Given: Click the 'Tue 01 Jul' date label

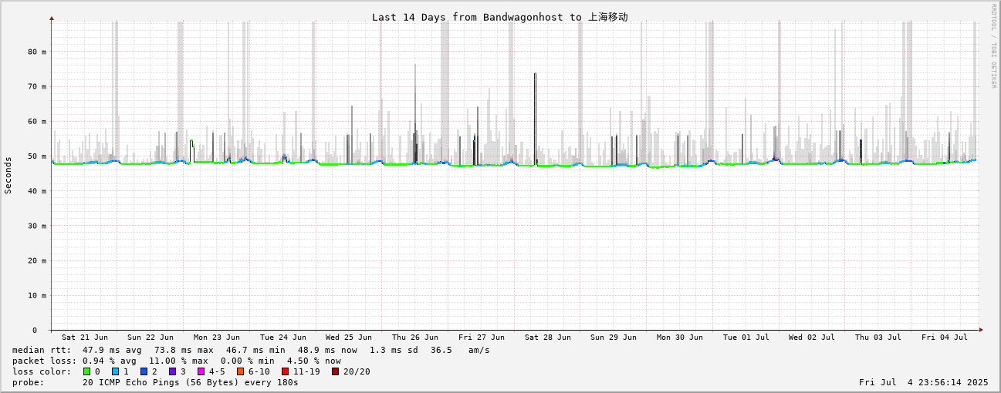Looking at the screenshot, I should click(746, 338).
